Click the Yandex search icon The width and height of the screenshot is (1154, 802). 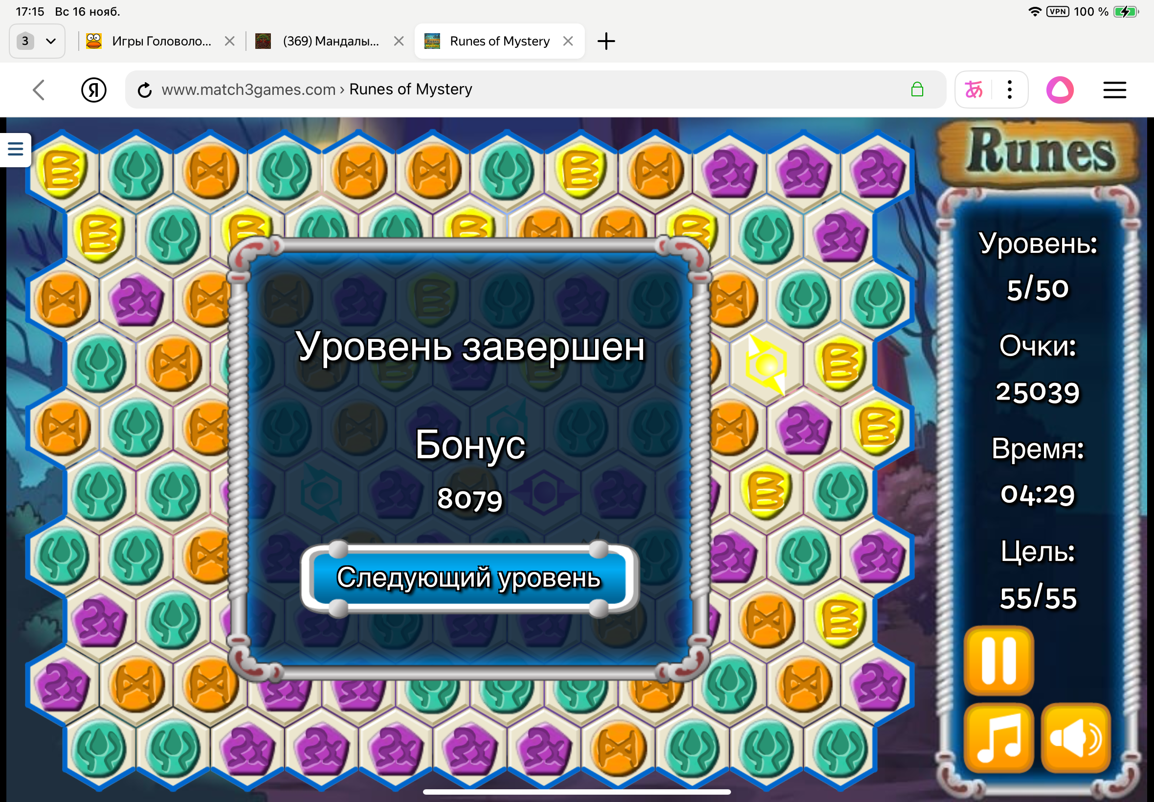point(93,89)
